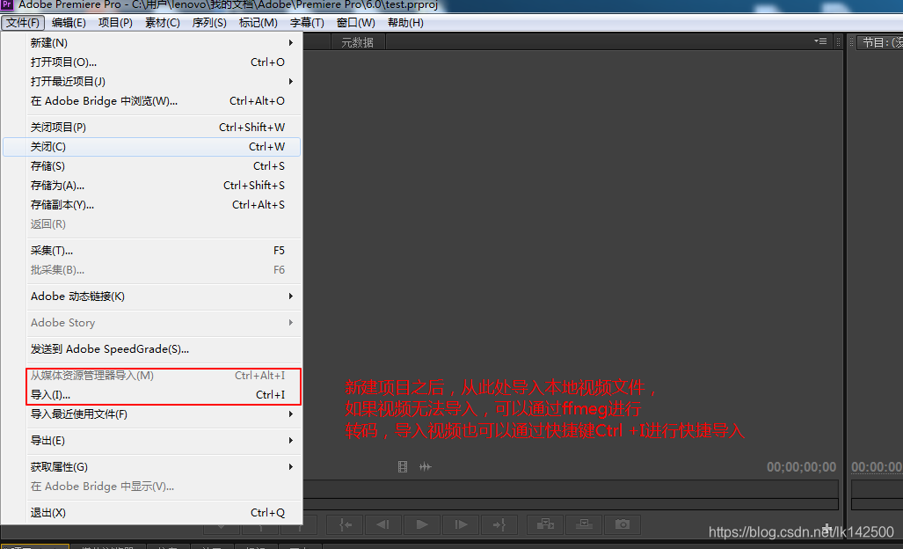Image resolution: width=903 pixels, height=549 pixels.
Task: Open the 文件(F) menu
Action: 23,23
